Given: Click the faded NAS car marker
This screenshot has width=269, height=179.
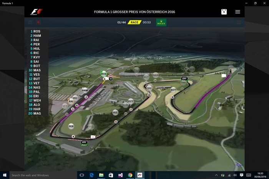Looking at the screenshot, I should [x=155, y=75].
